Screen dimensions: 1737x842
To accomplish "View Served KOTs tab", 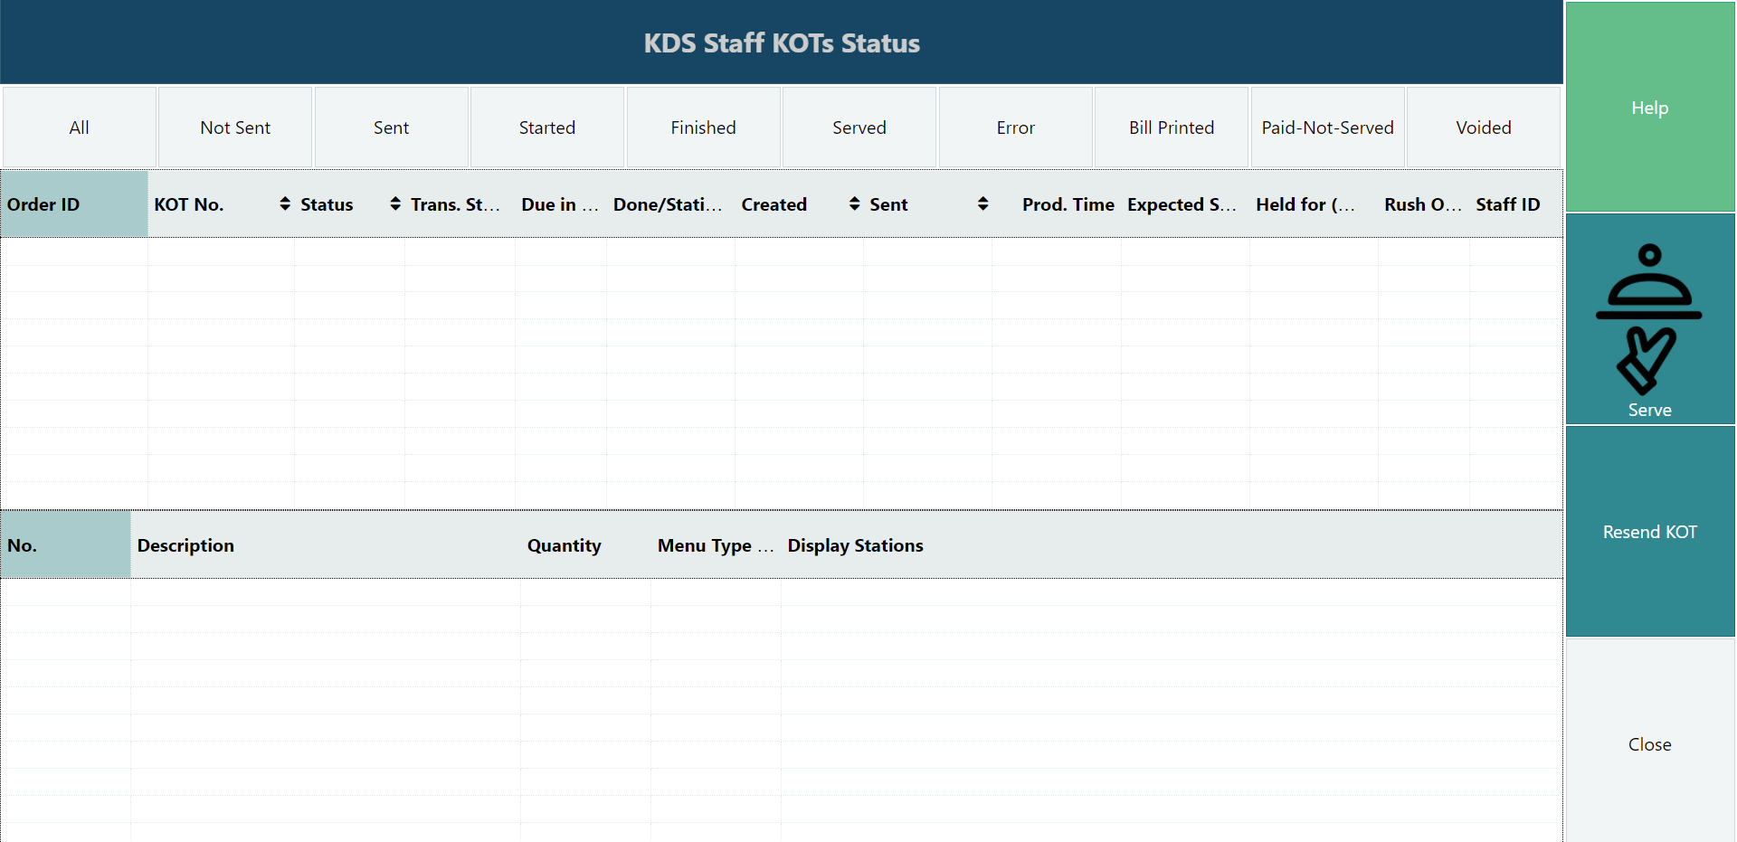I will 859,128.
